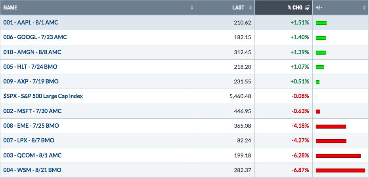Open the 003 - QCOM - 8/1 AMC link
This screenshot has height=178, width=369.
[33, 155]
